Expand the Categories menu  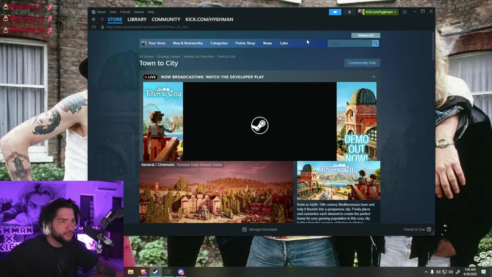click(x=219, y=43)
